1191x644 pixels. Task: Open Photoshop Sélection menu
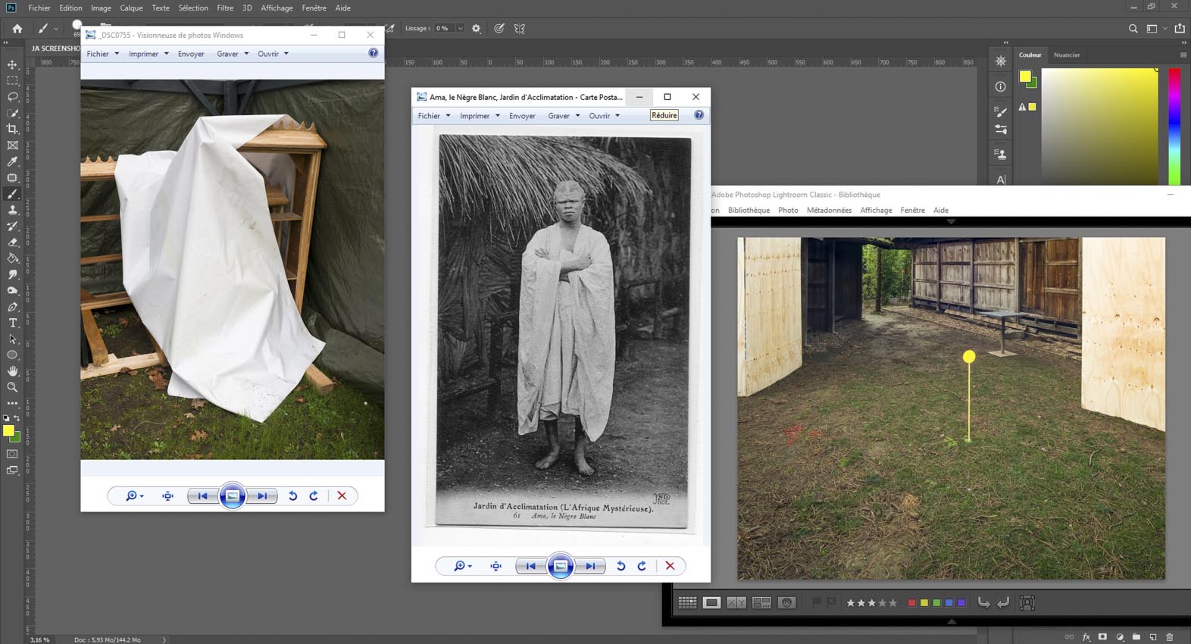tap(193, 8)
